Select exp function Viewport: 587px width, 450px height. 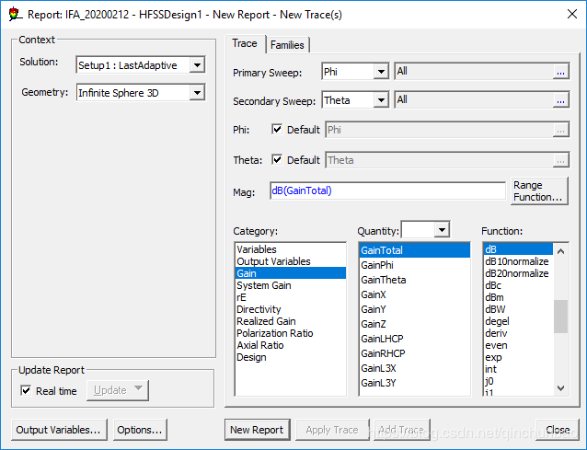click(x=518, y=357)
